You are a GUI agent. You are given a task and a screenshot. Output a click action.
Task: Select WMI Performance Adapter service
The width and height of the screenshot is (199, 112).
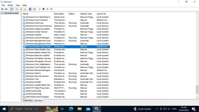[66, 97]
